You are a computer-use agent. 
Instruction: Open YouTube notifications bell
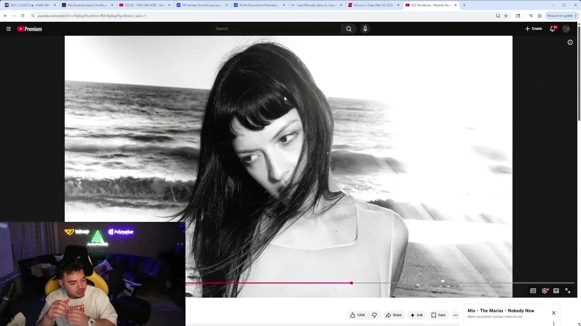[553, 29]
